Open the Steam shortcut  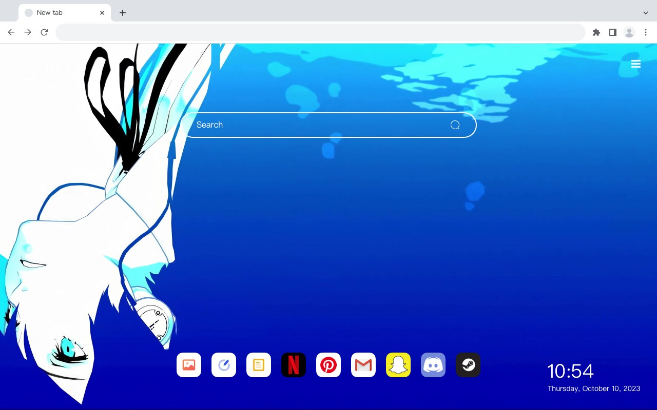[468, 365]
